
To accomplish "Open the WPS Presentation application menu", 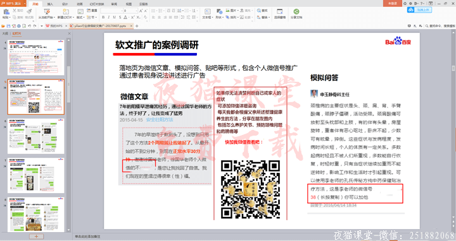I will (x=13, y=3).
